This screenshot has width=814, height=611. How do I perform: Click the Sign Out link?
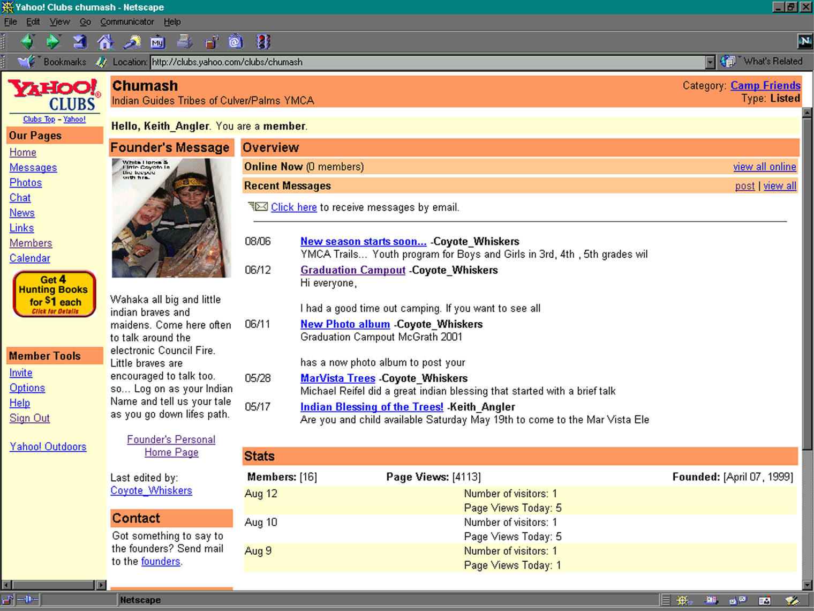(x=29, y=418)
